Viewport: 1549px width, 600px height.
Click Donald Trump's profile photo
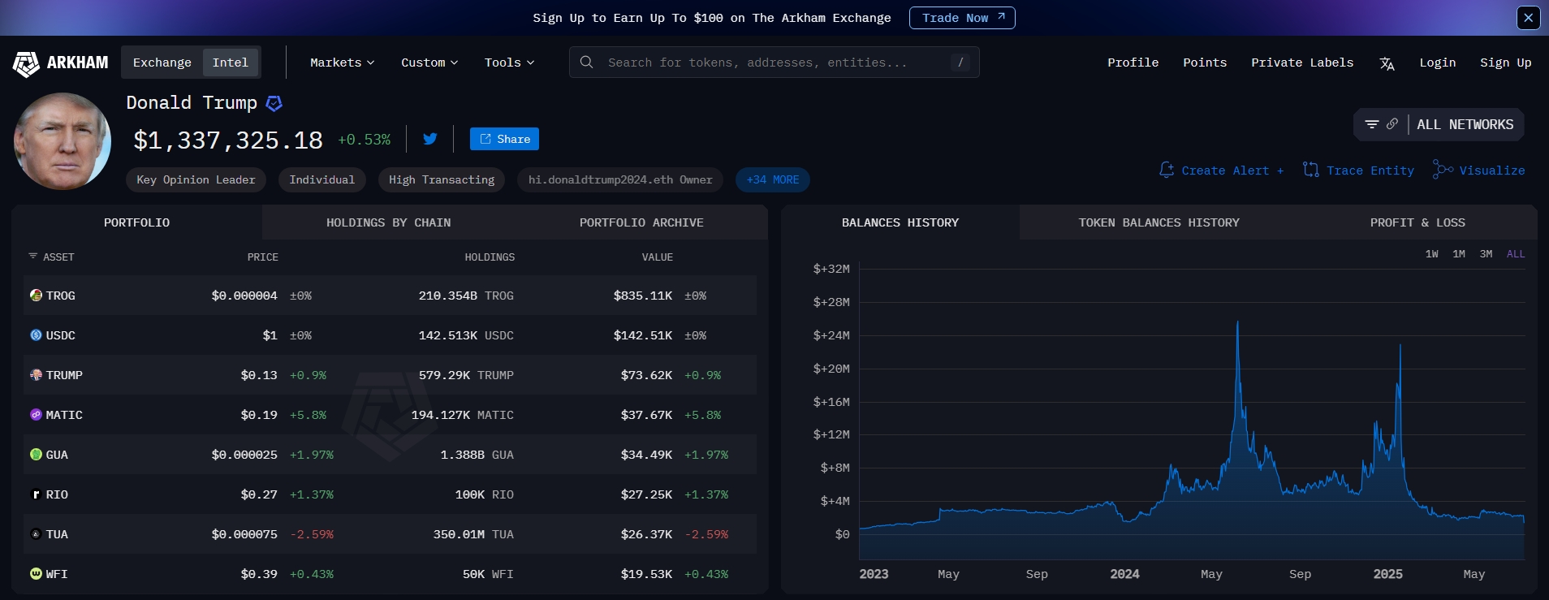click(x=63, y=141)
